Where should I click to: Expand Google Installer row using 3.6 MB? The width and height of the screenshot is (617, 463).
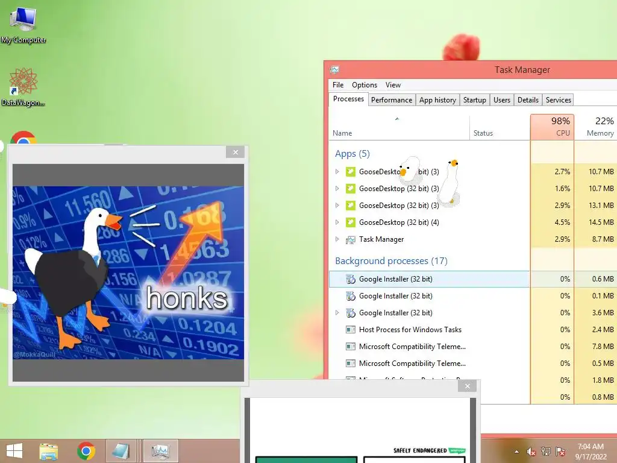pyautogui.click(x=337, y=313)
